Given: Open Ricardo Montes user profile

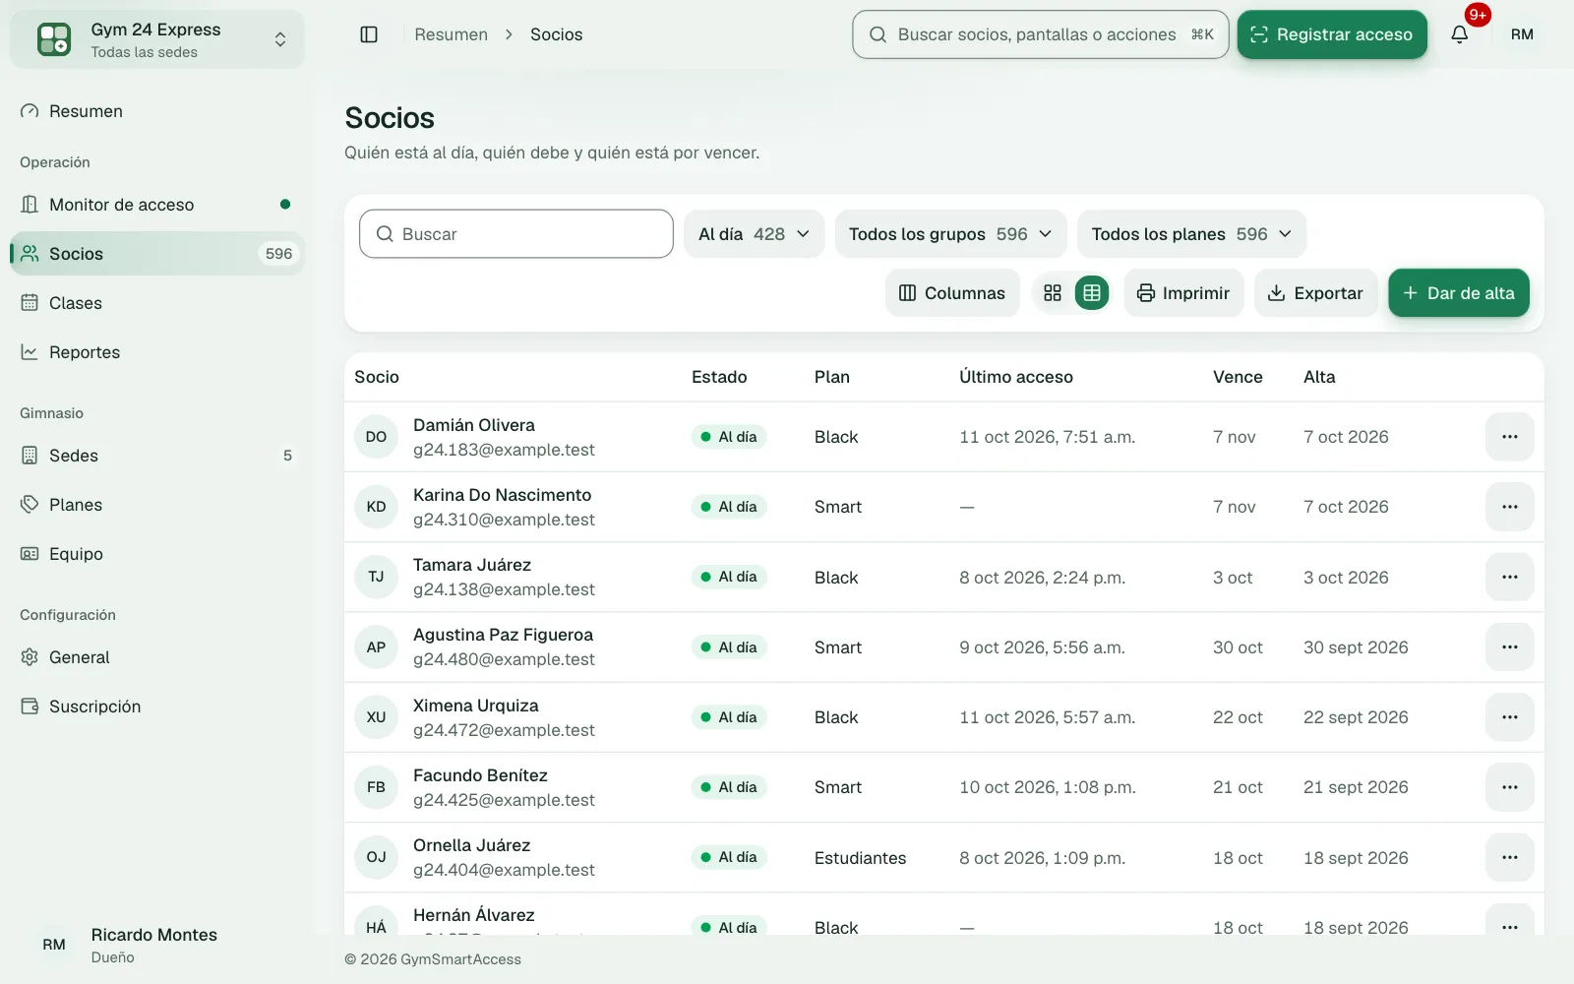Looking at the screenshot, I should [x=157, y=945].
